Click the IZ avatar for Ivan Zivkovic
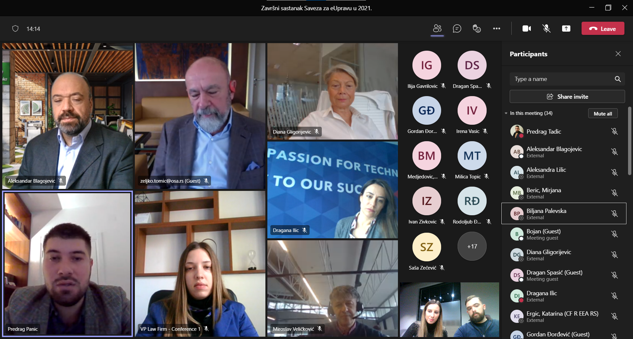 coord(427,201)
